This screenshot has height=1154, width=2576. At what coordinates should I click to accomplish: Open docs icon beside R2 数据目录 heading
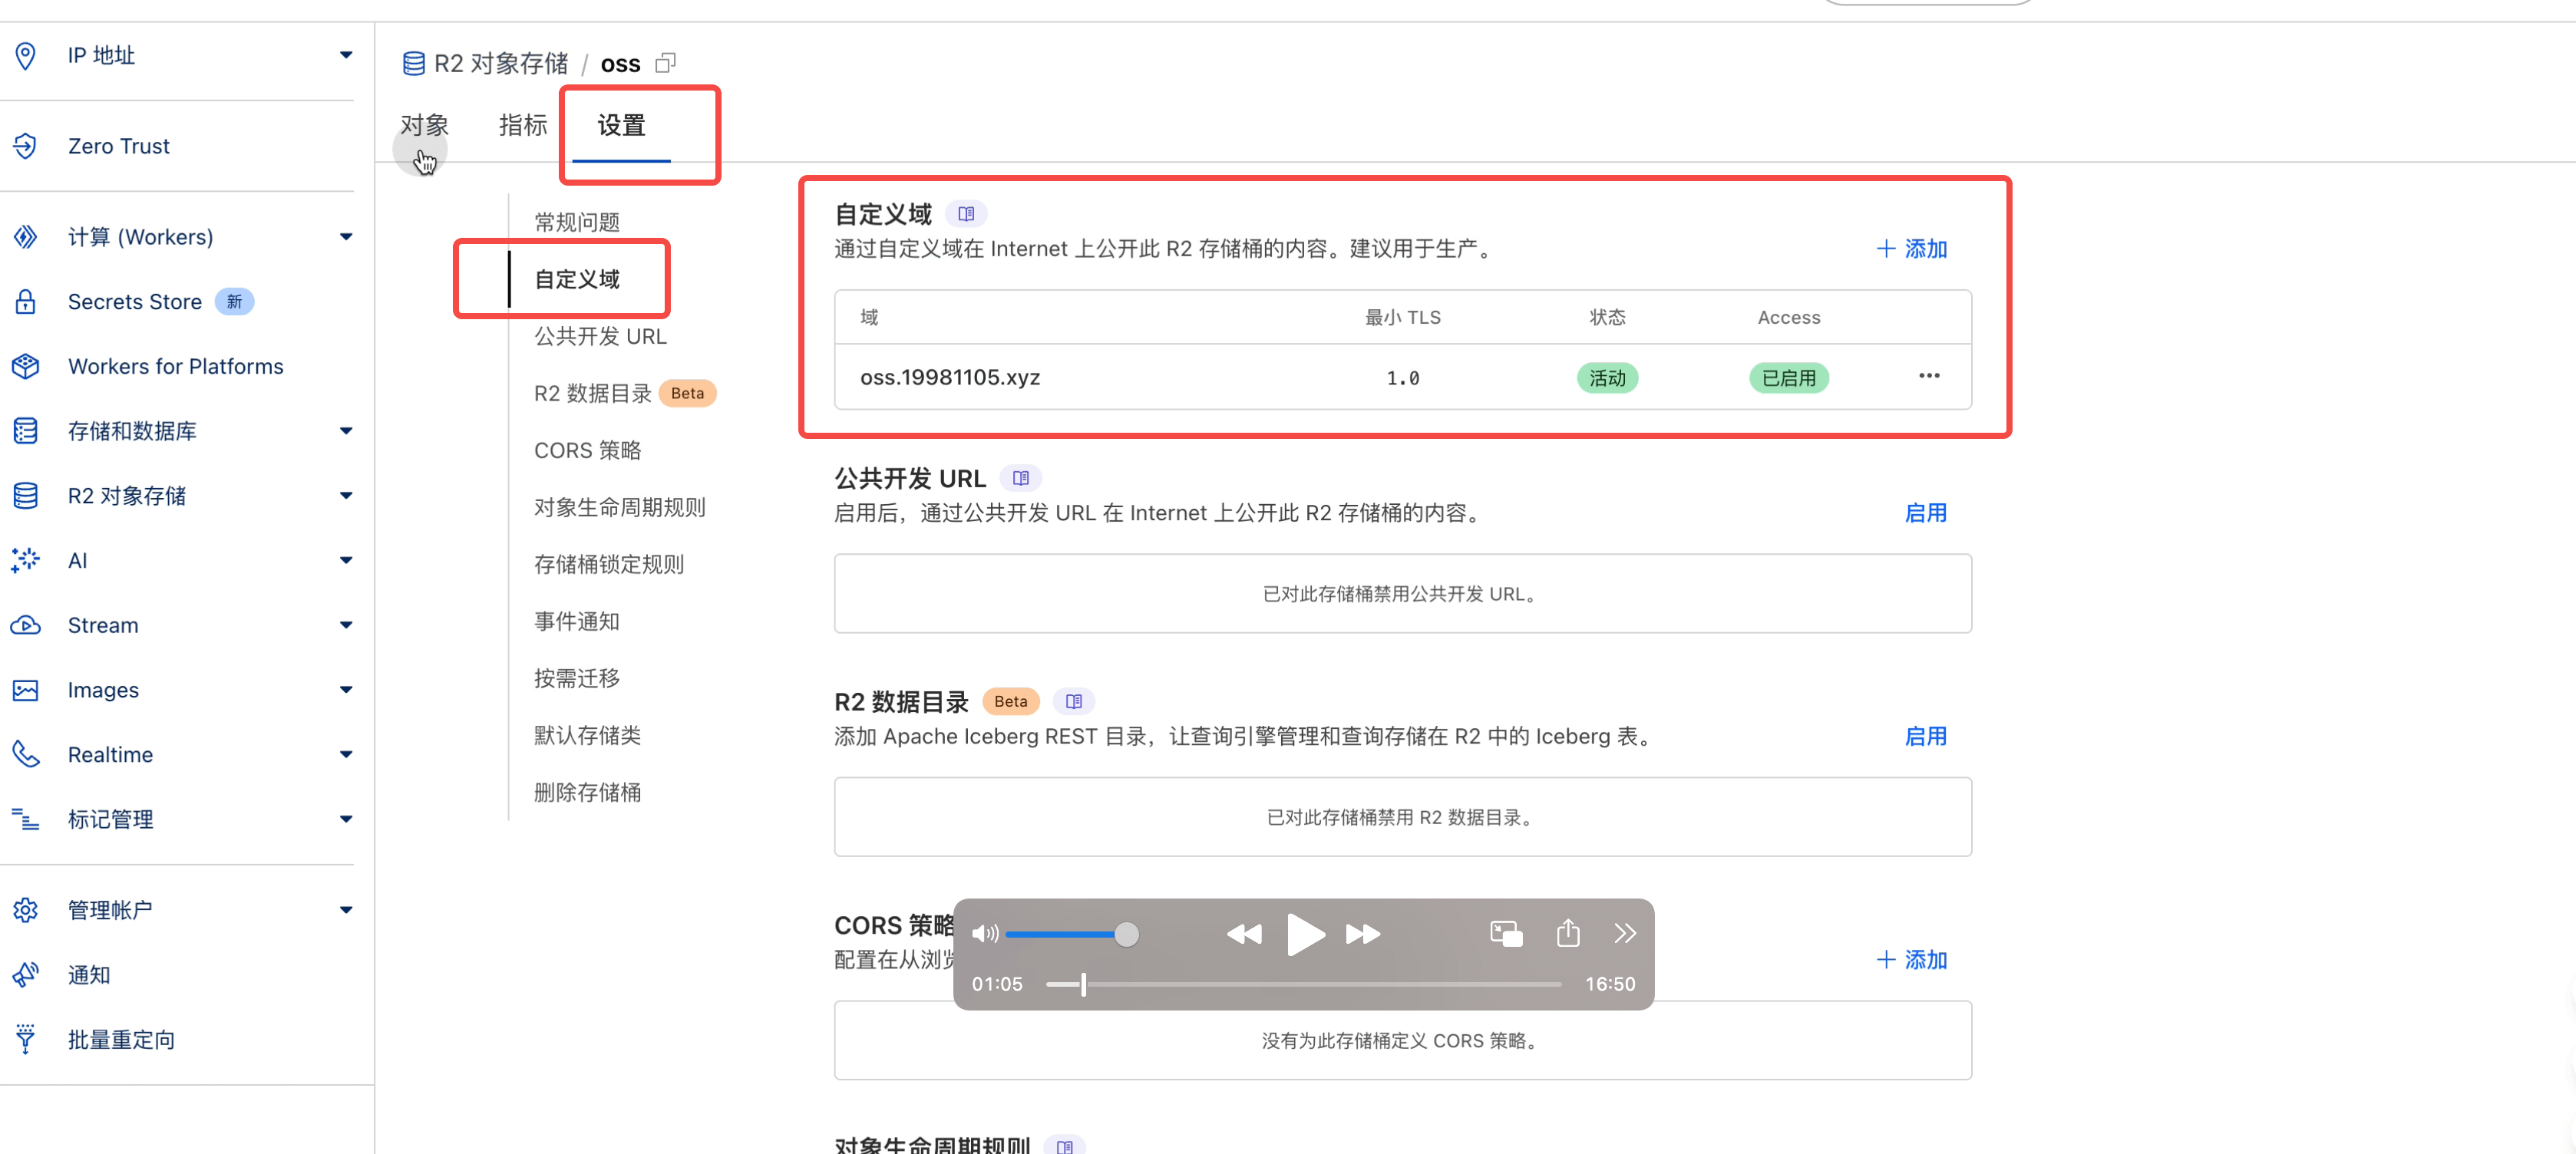tap(1074, 701)
